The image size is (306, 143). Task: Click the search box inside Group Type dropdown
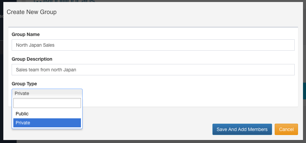tap(47, 103)
